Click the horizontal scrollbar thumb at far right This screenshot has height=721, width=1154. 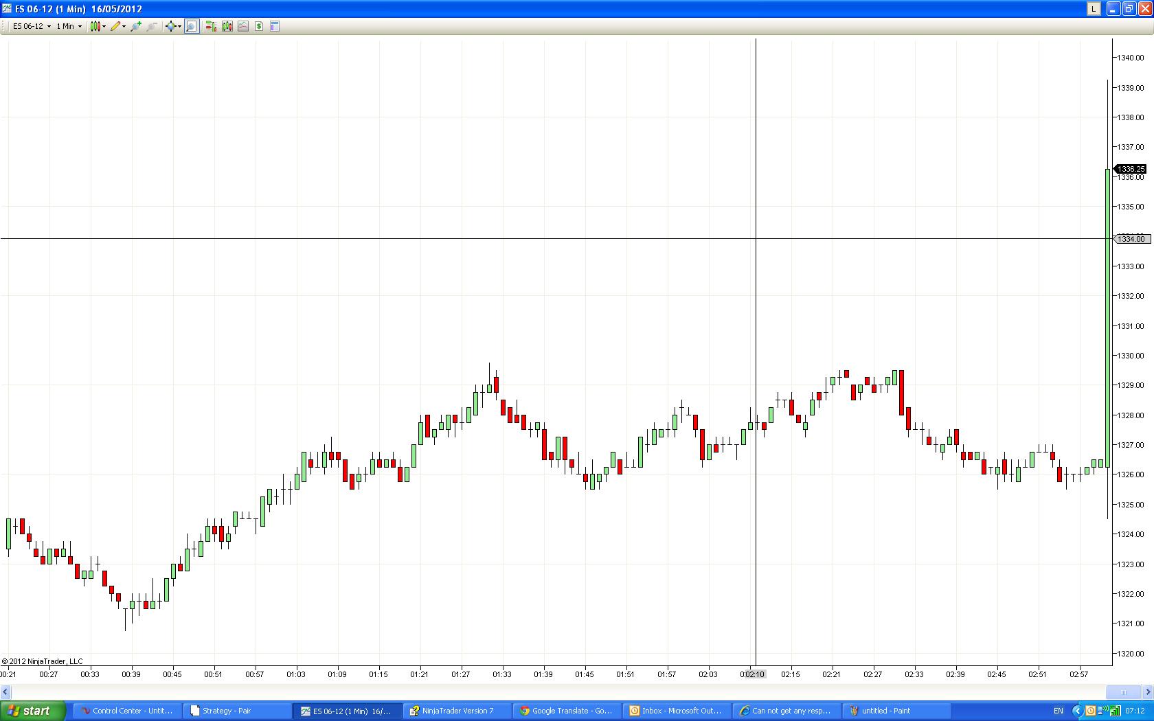[x=1124, y=691]
